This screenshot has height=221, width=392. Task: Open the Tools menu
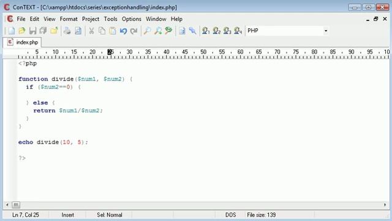(x=110, y=19)
